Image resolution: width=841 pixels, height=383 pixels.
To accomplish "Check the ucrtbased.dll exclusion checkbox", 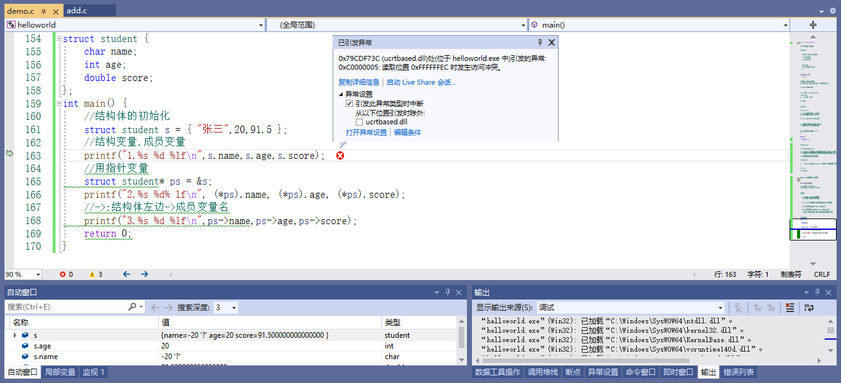I will point(360,122).
